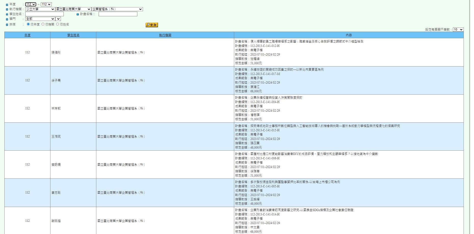Click student name 徐子喬

(x=56, y=80)
